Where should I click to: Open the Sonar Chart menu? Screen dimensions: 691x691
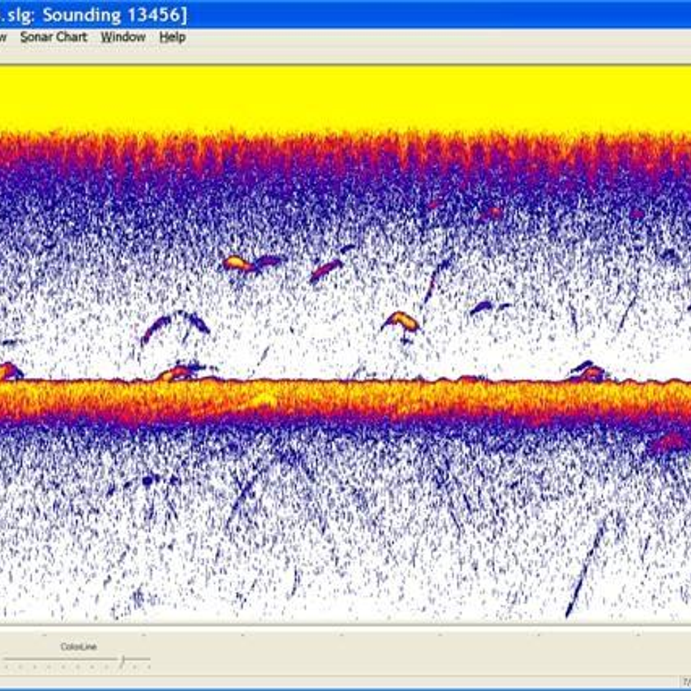[54, 37]
